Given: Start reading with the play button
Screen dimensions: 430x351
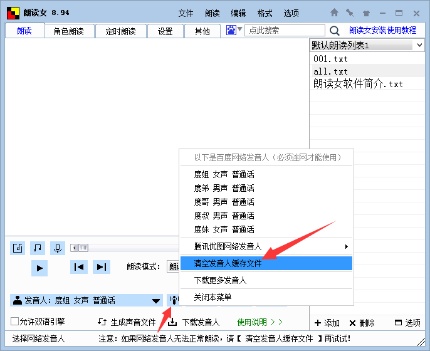Looking at the screenshot, I should [x=39, y=268].
